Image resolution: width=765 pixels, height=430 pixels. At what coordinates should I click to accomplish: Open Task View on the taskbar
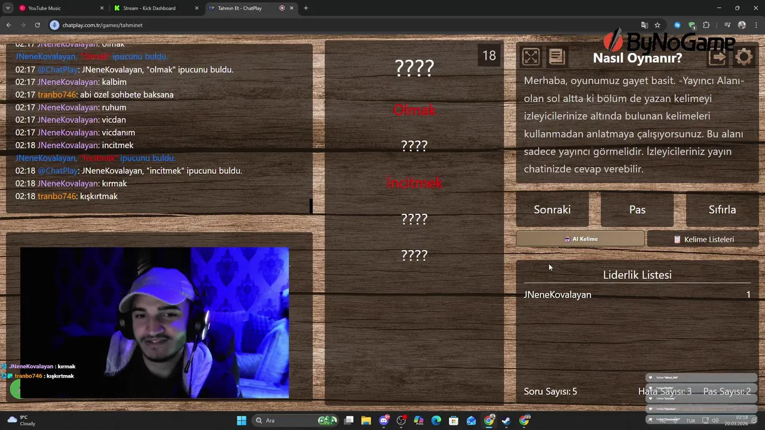[x=348, y=420]
